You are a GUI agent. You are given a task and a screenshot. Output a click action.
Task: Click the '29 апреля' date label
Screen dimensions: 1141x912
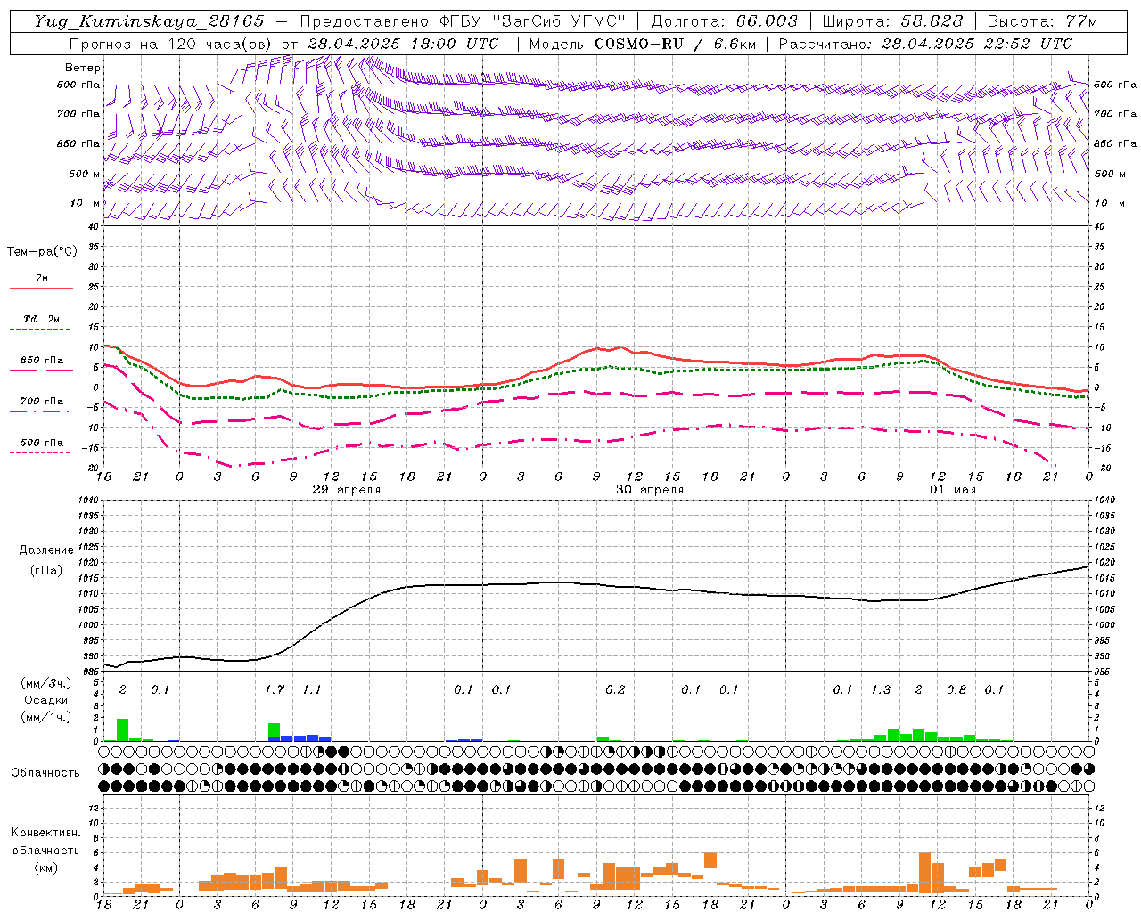347,490
